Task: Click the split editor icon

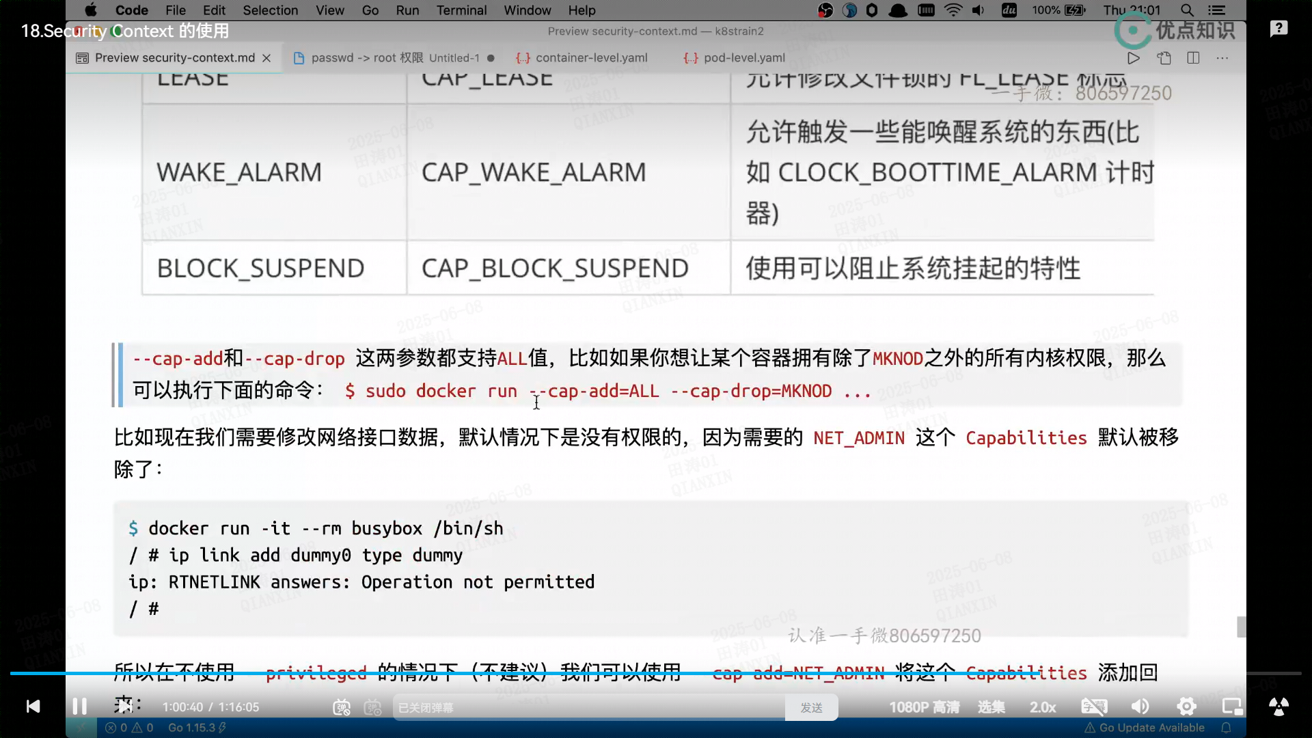Action: pos(1193,58)
